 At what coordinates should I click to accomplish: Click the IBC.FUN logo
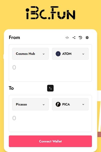[50, 13]
